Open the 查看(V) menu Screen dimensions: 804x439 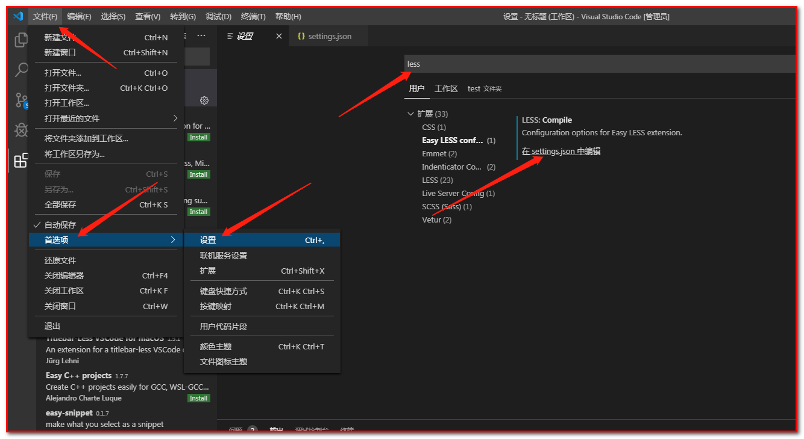pyautogui.click(x=148, y=16)
